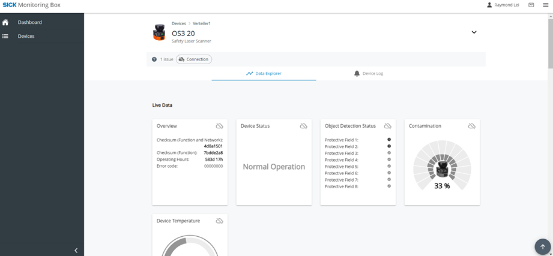Click the offline cloud icon on Contamination card

471,126
